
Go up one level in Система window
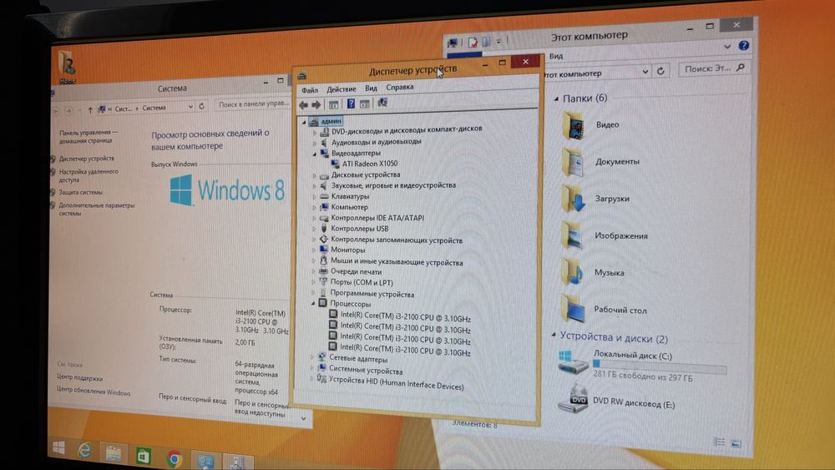[90, 110]
